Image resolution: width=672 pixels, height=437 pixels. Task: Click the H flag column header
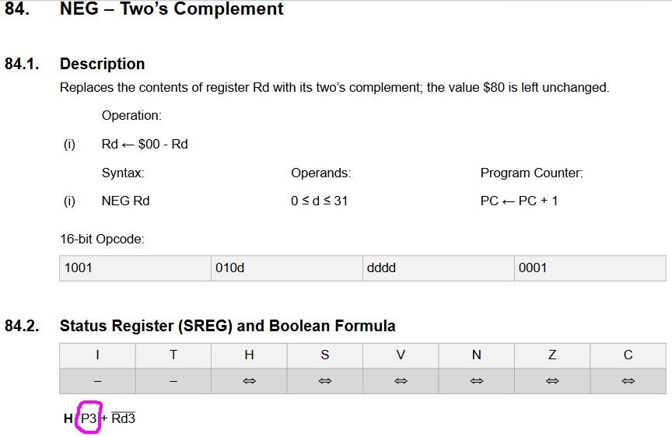click(x=249, y=355)
